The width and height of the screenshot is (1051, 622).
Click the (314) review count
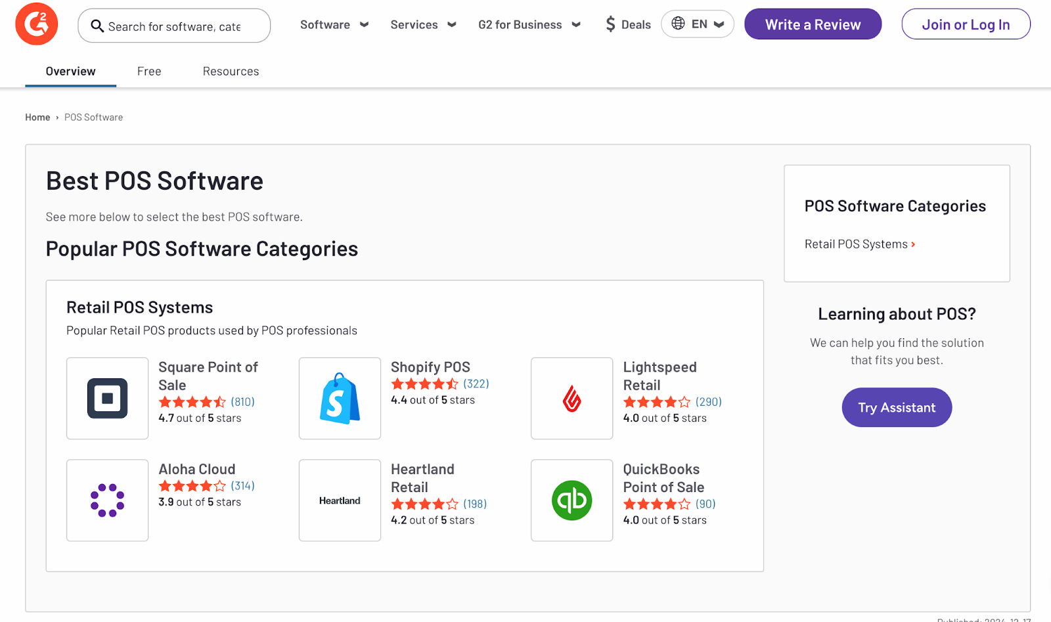tap(242, 486)
